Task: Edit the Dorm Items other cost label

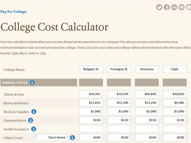Action: click(52, 138)
